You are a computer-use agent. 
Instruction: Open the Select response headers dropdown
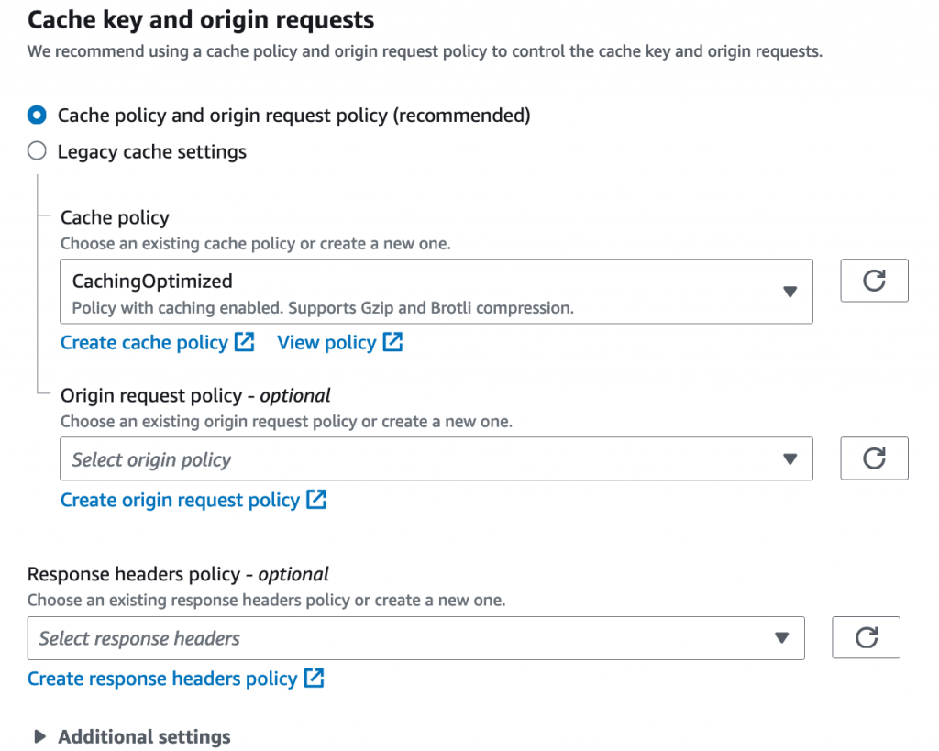coord(415,638)
